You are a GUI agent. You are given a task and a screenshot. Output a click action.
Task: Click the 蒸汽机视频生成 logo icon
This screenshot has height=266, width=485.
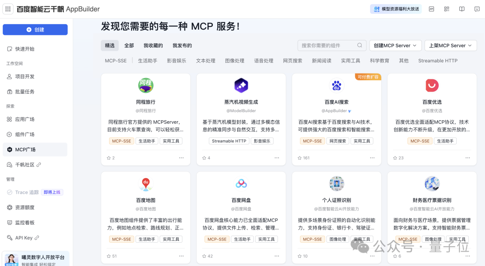241,85
